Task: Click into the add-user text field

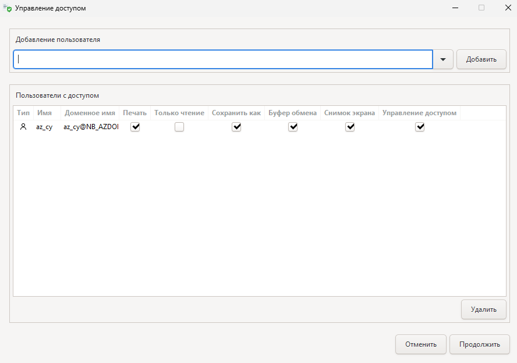Action: [x=223, y=59]
